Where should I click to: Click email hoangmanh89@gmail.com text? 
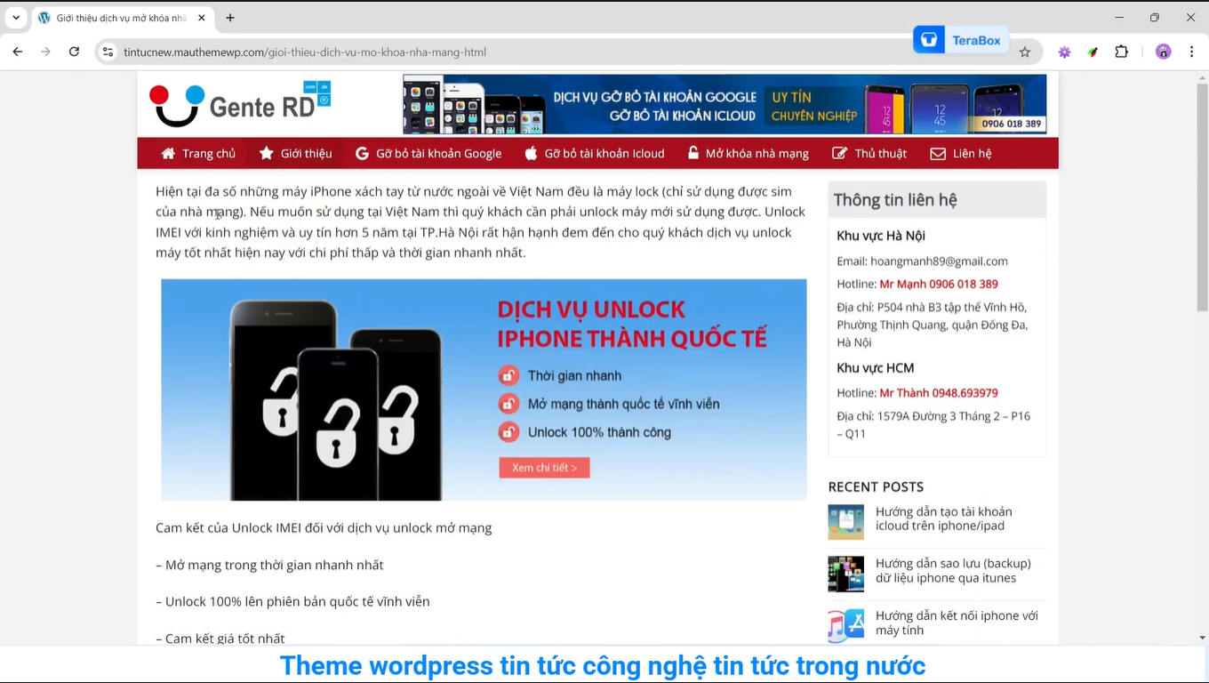click(939, 261)
